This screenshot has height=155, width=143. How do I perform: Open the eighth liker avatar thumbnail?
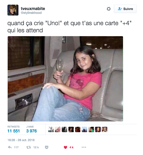click(x=98, y=130)
